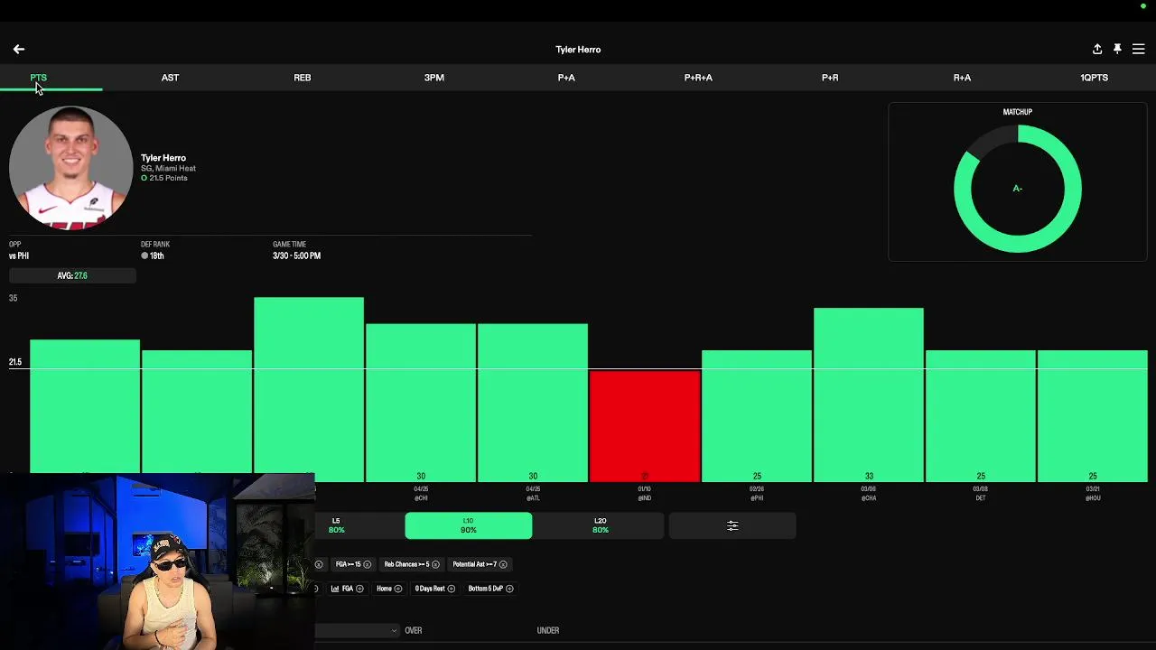The width and height of the screenshot is (1156, 650).
Task: Click the 'Tyler Herro' page title
Action: tap(578, 50)
